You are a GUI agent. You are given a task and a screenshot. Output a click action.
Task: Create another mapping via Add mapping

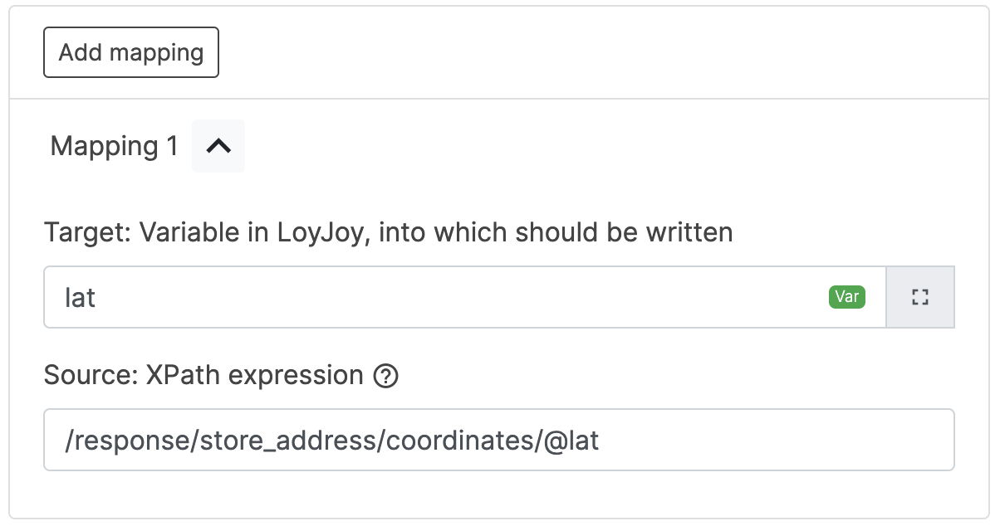(131, 52)
